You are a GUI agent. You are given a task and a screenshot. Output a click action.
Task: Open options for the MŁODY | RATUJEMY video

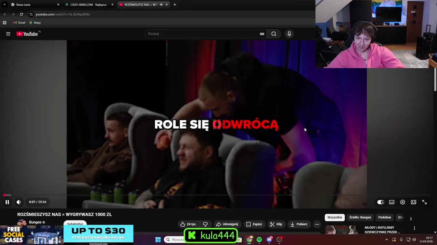coord(414,228)
